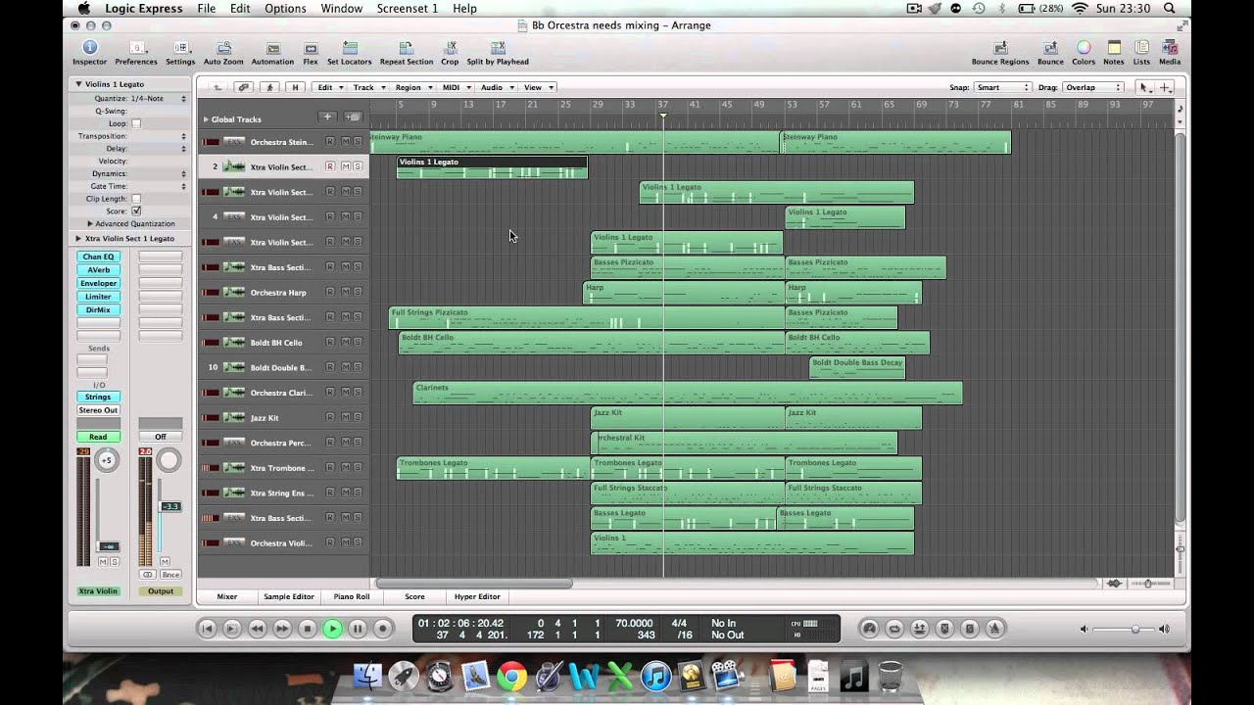Click the instrument icon of Orchestra Harp track
The height and width of the screenshot is (705, 1254).
click(x=233, y=292)
